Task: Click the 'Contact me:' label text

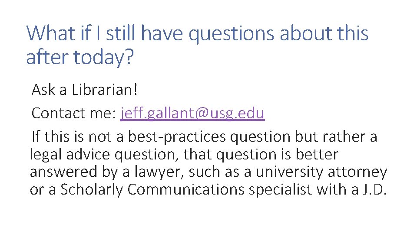Action: point(73,114)
